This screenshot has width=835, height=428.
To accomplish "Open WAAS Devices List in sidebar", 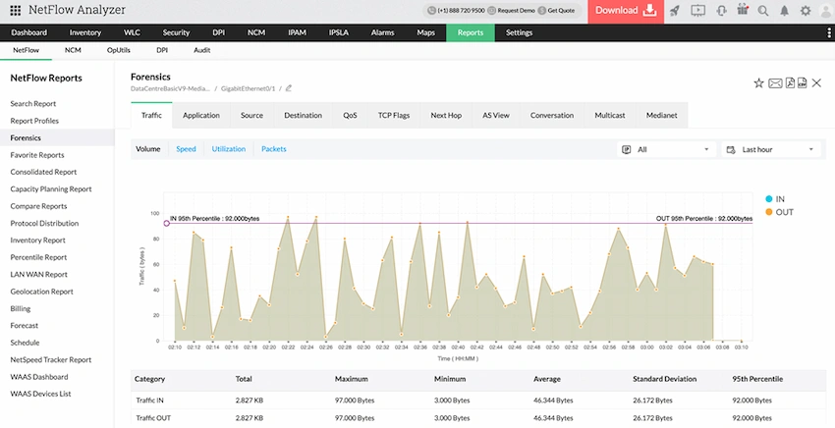I will (40, 394).
